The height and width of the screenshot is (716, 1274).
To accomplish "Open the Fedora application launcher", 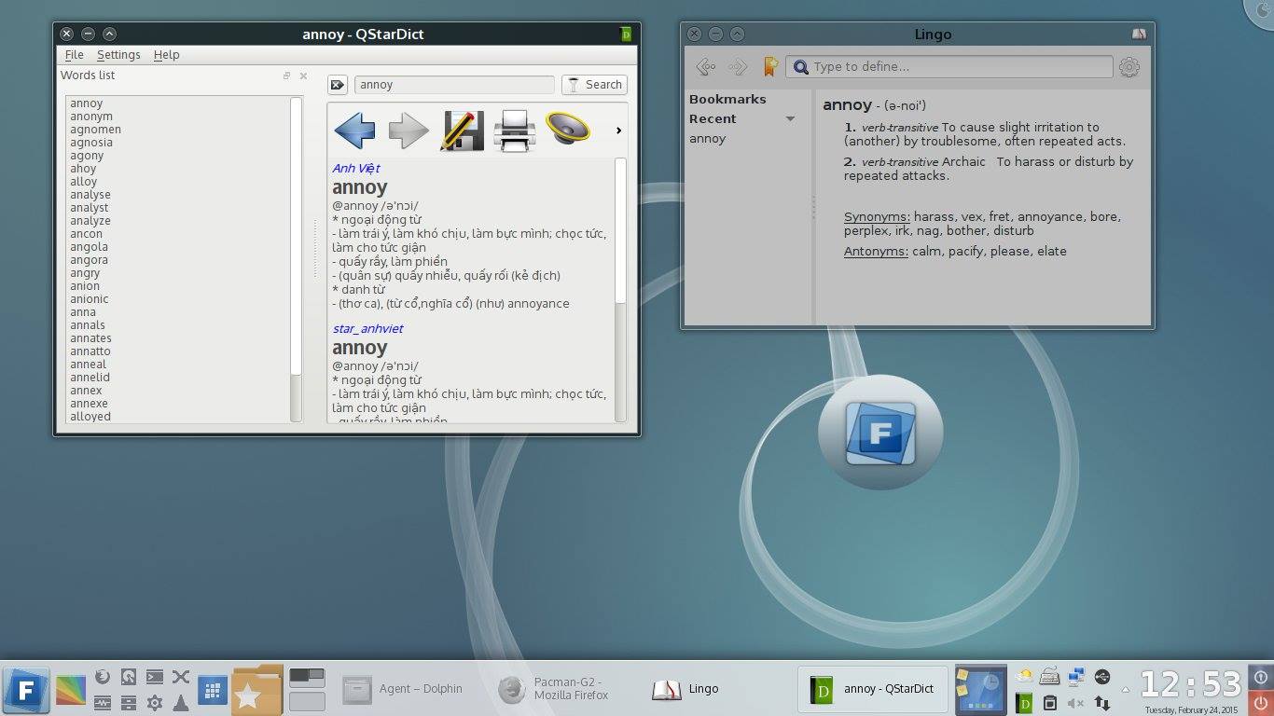I will [26, 690].
